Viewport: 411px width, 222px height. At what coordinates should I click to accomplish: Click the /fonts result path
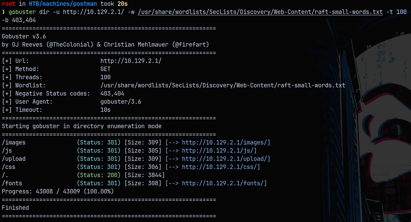click(x=12, y=183)
